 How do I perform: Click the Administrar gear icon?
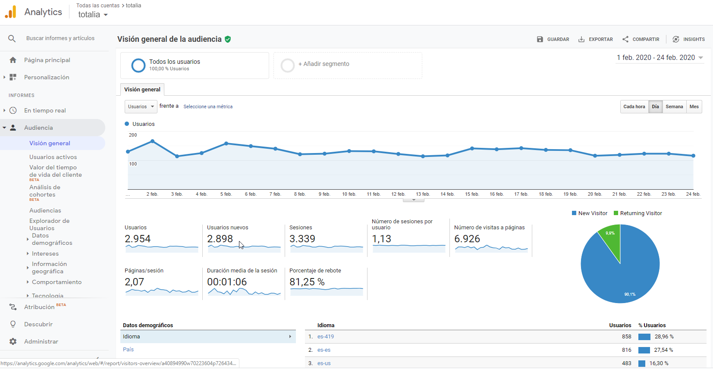[x=13, y=341]
